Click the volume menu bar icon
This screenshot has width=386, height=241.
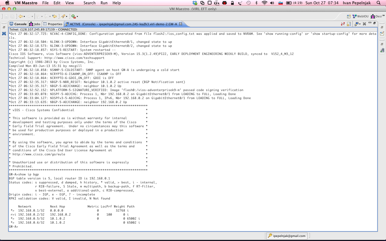pos(272,3)
